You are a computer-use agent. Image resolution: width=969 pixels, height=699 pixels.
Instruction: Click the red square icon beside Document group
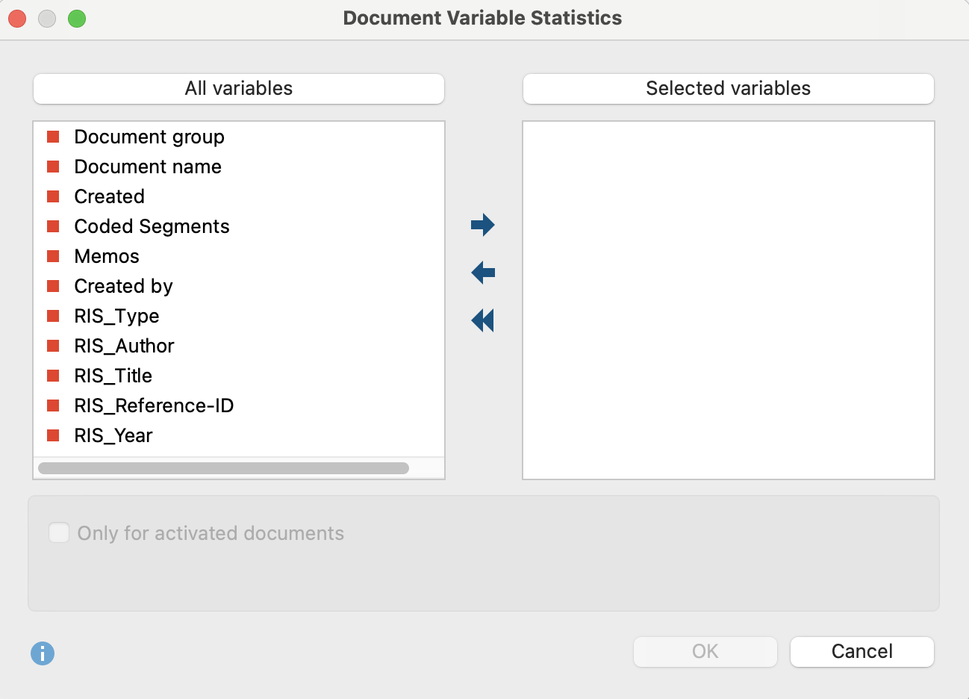click(x=53, y=136)
